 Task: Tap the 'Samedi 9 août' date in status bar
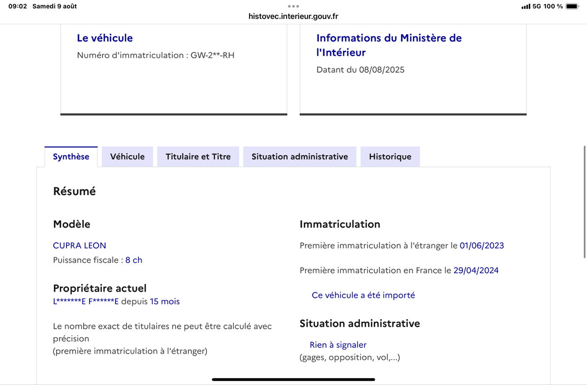[54, 6]
